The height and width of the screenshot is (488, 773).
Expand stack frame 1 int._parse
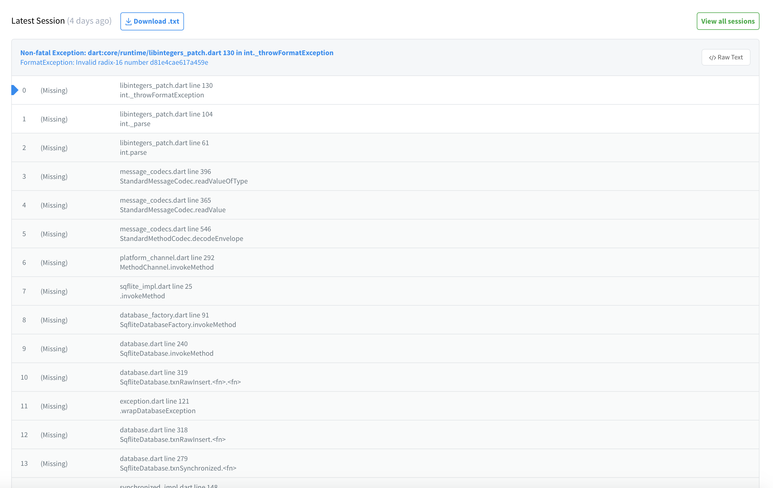click(x=225, y=119)
